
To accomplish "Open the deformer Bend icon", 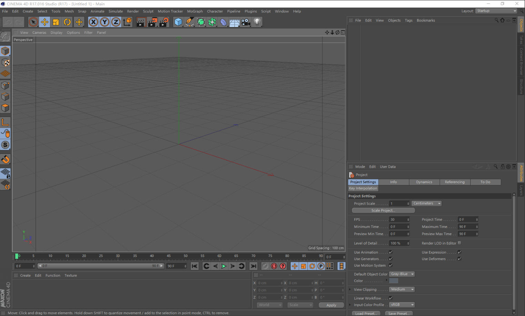I will pyautogui.click(x=223, y=22).
